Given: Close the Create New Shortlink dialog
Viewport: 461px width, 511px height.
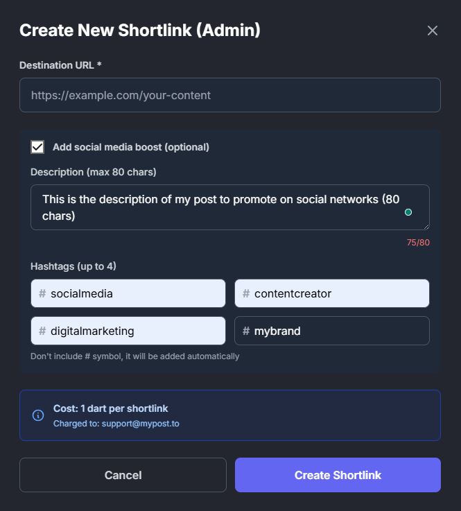Looking at the screenshot, I should point(433,31).
